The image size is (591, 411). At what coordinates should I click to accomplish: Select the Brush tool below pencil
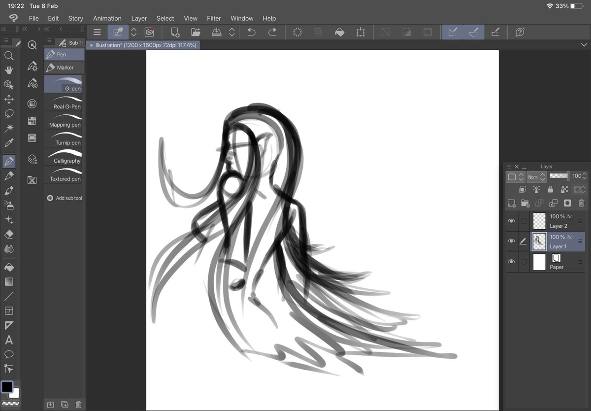(x=8, y=191)
